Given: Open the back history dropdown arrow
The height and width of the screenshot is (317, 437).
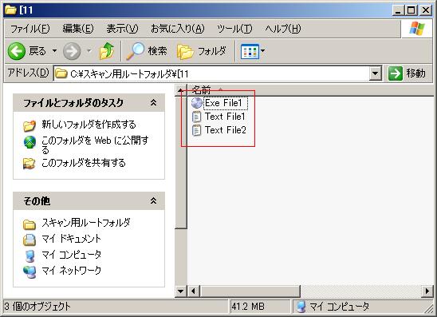Looking at the screenshot, I should point(54,51).
